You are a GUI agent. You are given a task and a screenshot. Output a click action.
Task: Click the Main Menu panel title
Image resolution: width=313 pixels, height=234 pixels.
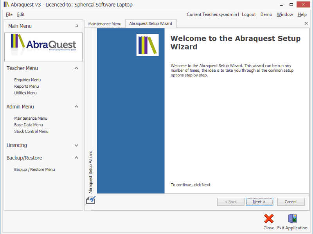20,26
